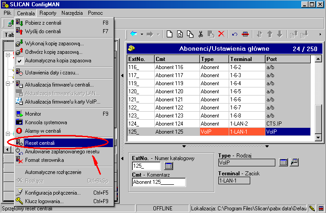Click the blue undo arrow icon
Viewport: 326px width, 213px height.
click(x=235, y=34)
